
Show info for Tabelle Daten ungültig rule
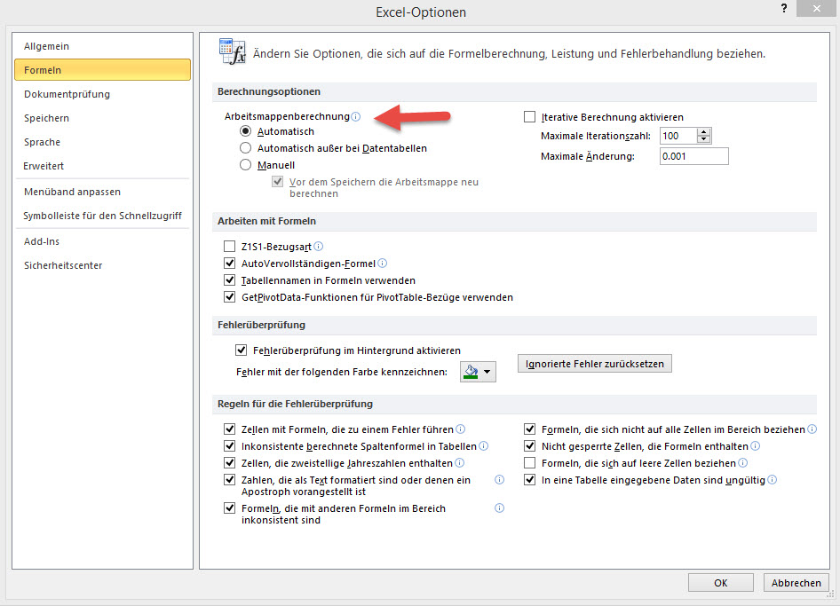coord(772,479)
